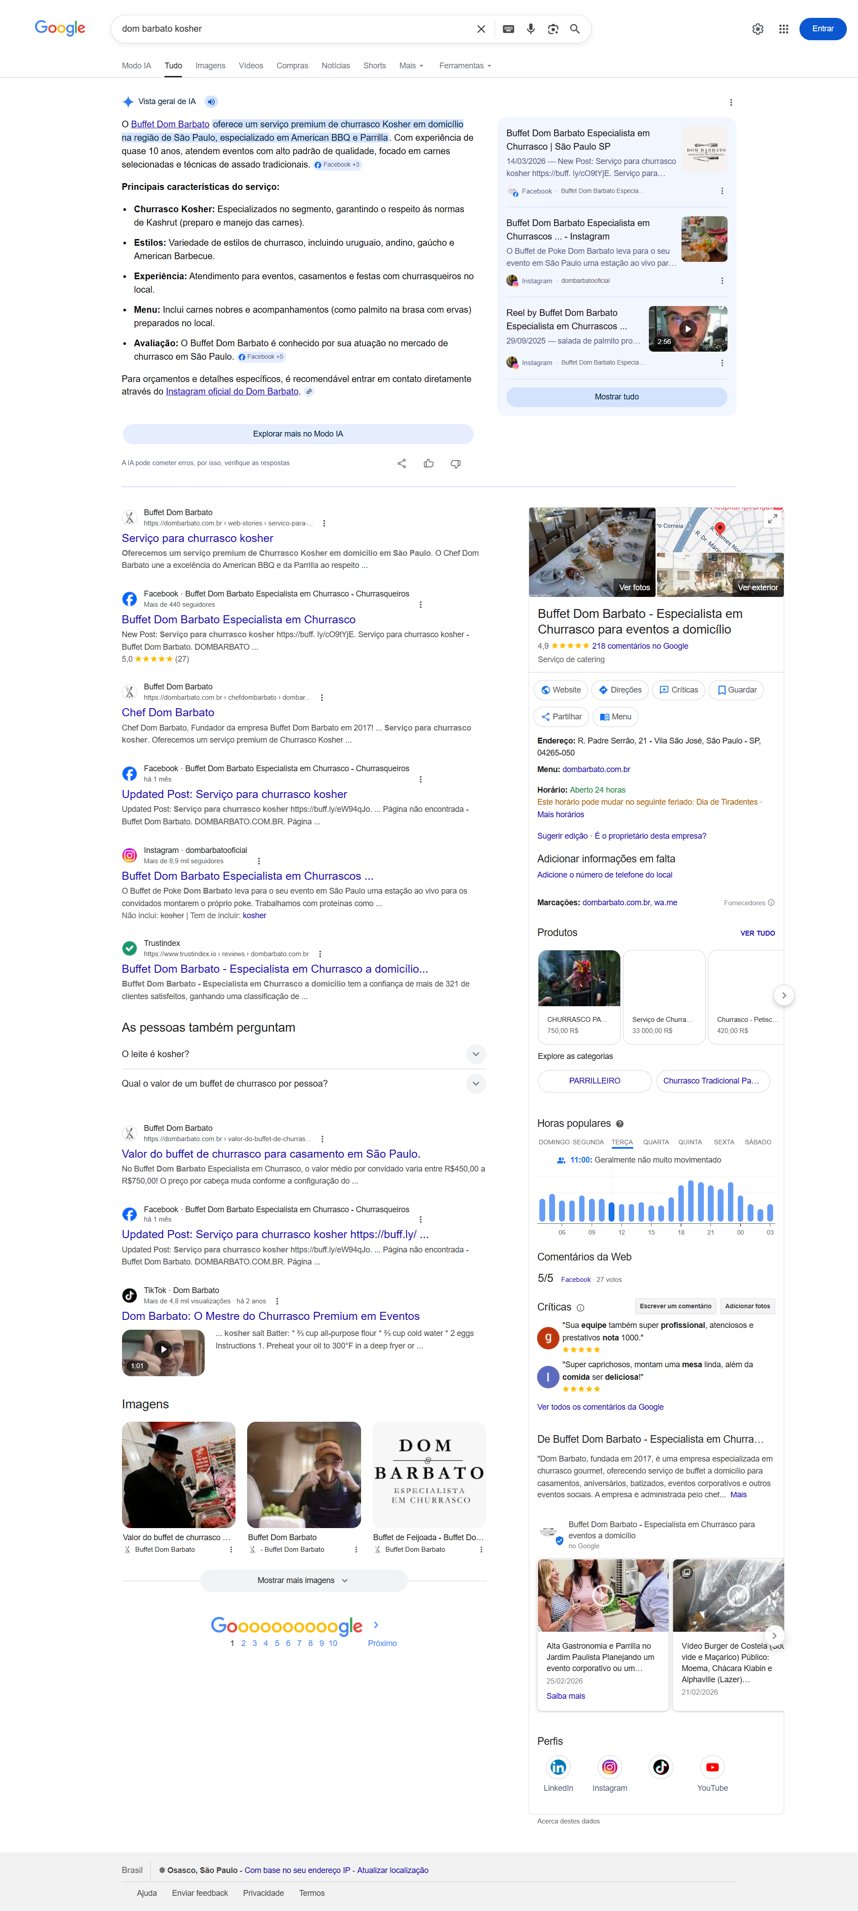The width and height of the screenshot is (858, 1911).
Task: Start a voice search with the microphone
Action: (x=531, y=29)
